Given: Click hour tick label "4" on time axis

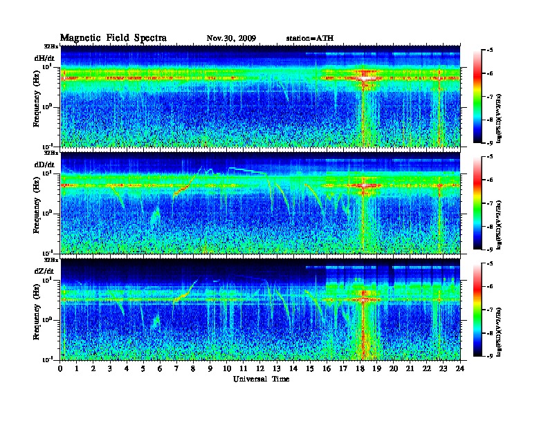Looking at the screenshot, I should pyautogui.click(x=127, y=369).
